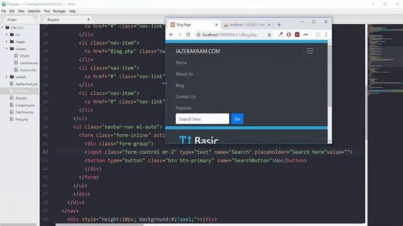Click the Search here input field

pyautogui.click(x=202, y=119)
